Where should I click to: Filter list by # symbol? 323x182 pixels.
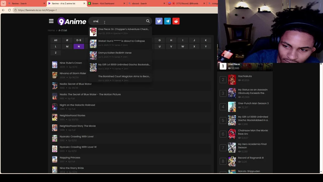[67, 40]
